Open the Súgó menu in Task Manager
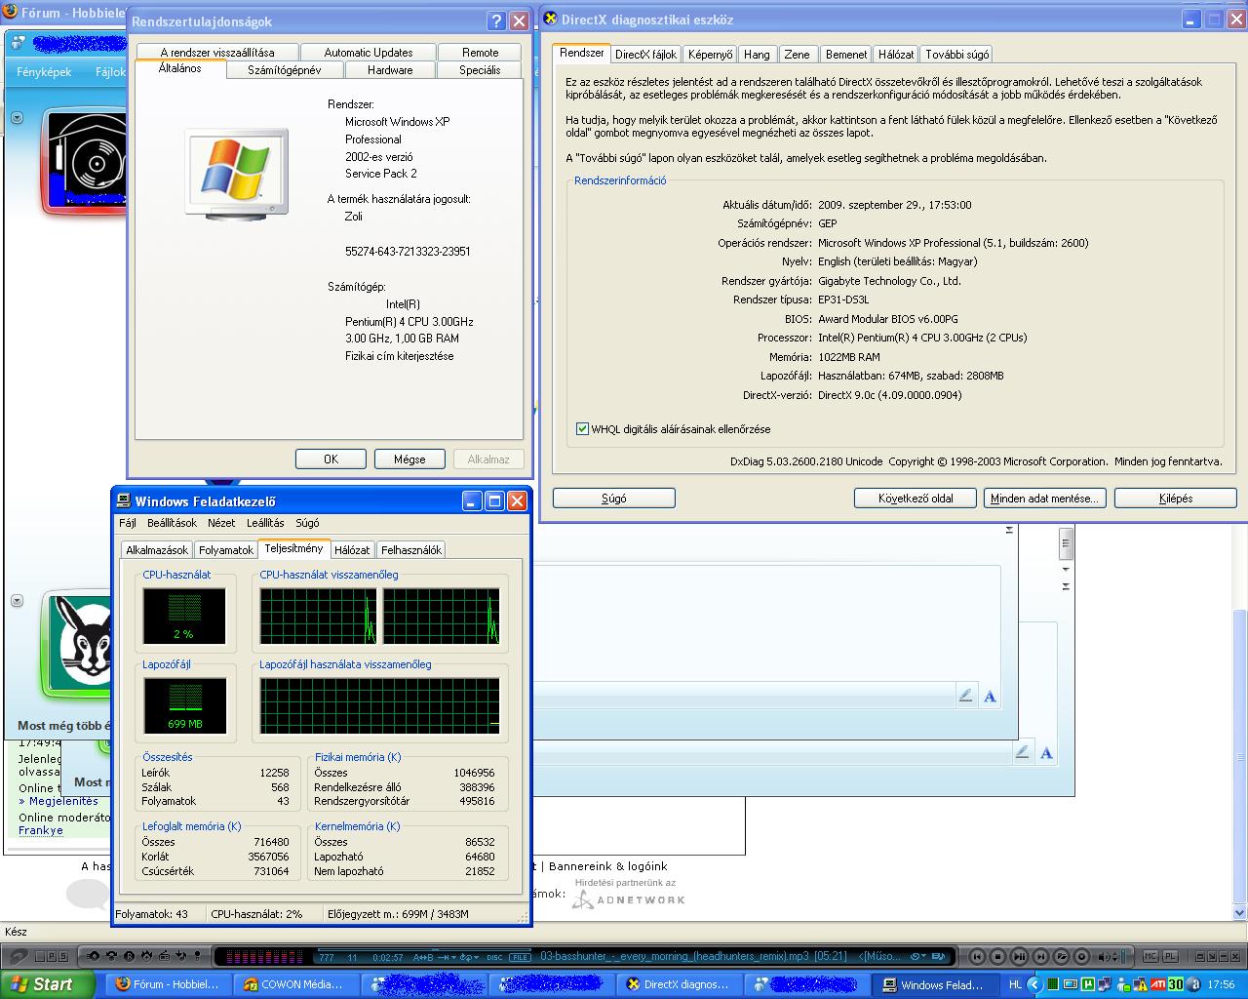 click(x=307, y=523)
